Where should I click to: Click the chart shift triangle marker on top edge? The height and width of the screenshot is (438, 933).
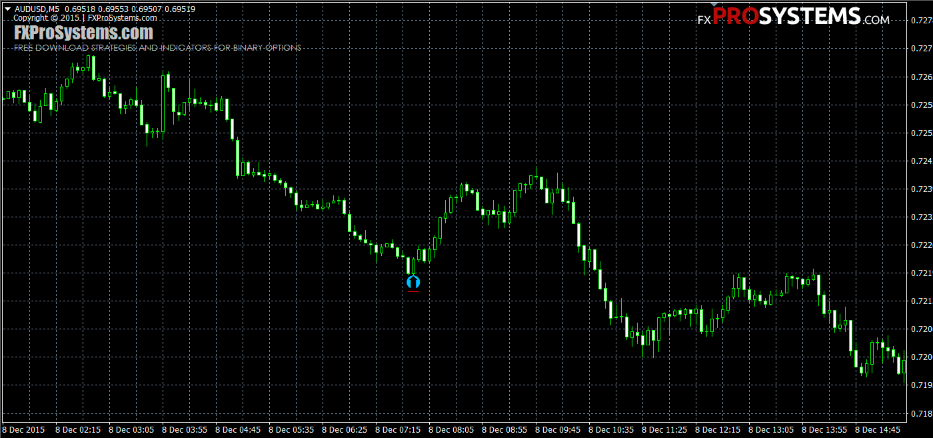pos(714,3)
